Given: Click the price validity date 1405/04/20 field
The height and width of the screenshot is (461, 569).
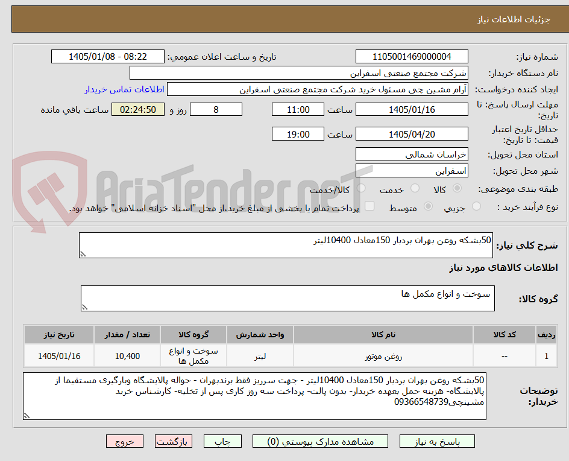Looking at the screenshot, I should coord(412,134).
